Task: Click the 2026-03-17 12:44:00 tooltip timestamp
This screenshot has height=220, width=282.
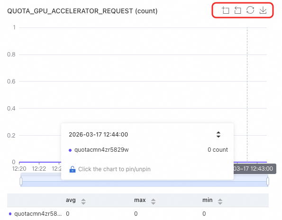Action: click(99, 134)
